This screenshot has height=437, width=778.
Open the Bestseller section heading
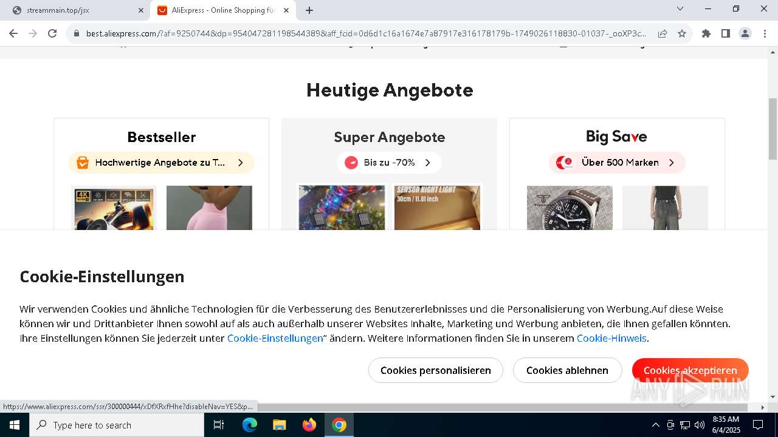pos(162,137)
